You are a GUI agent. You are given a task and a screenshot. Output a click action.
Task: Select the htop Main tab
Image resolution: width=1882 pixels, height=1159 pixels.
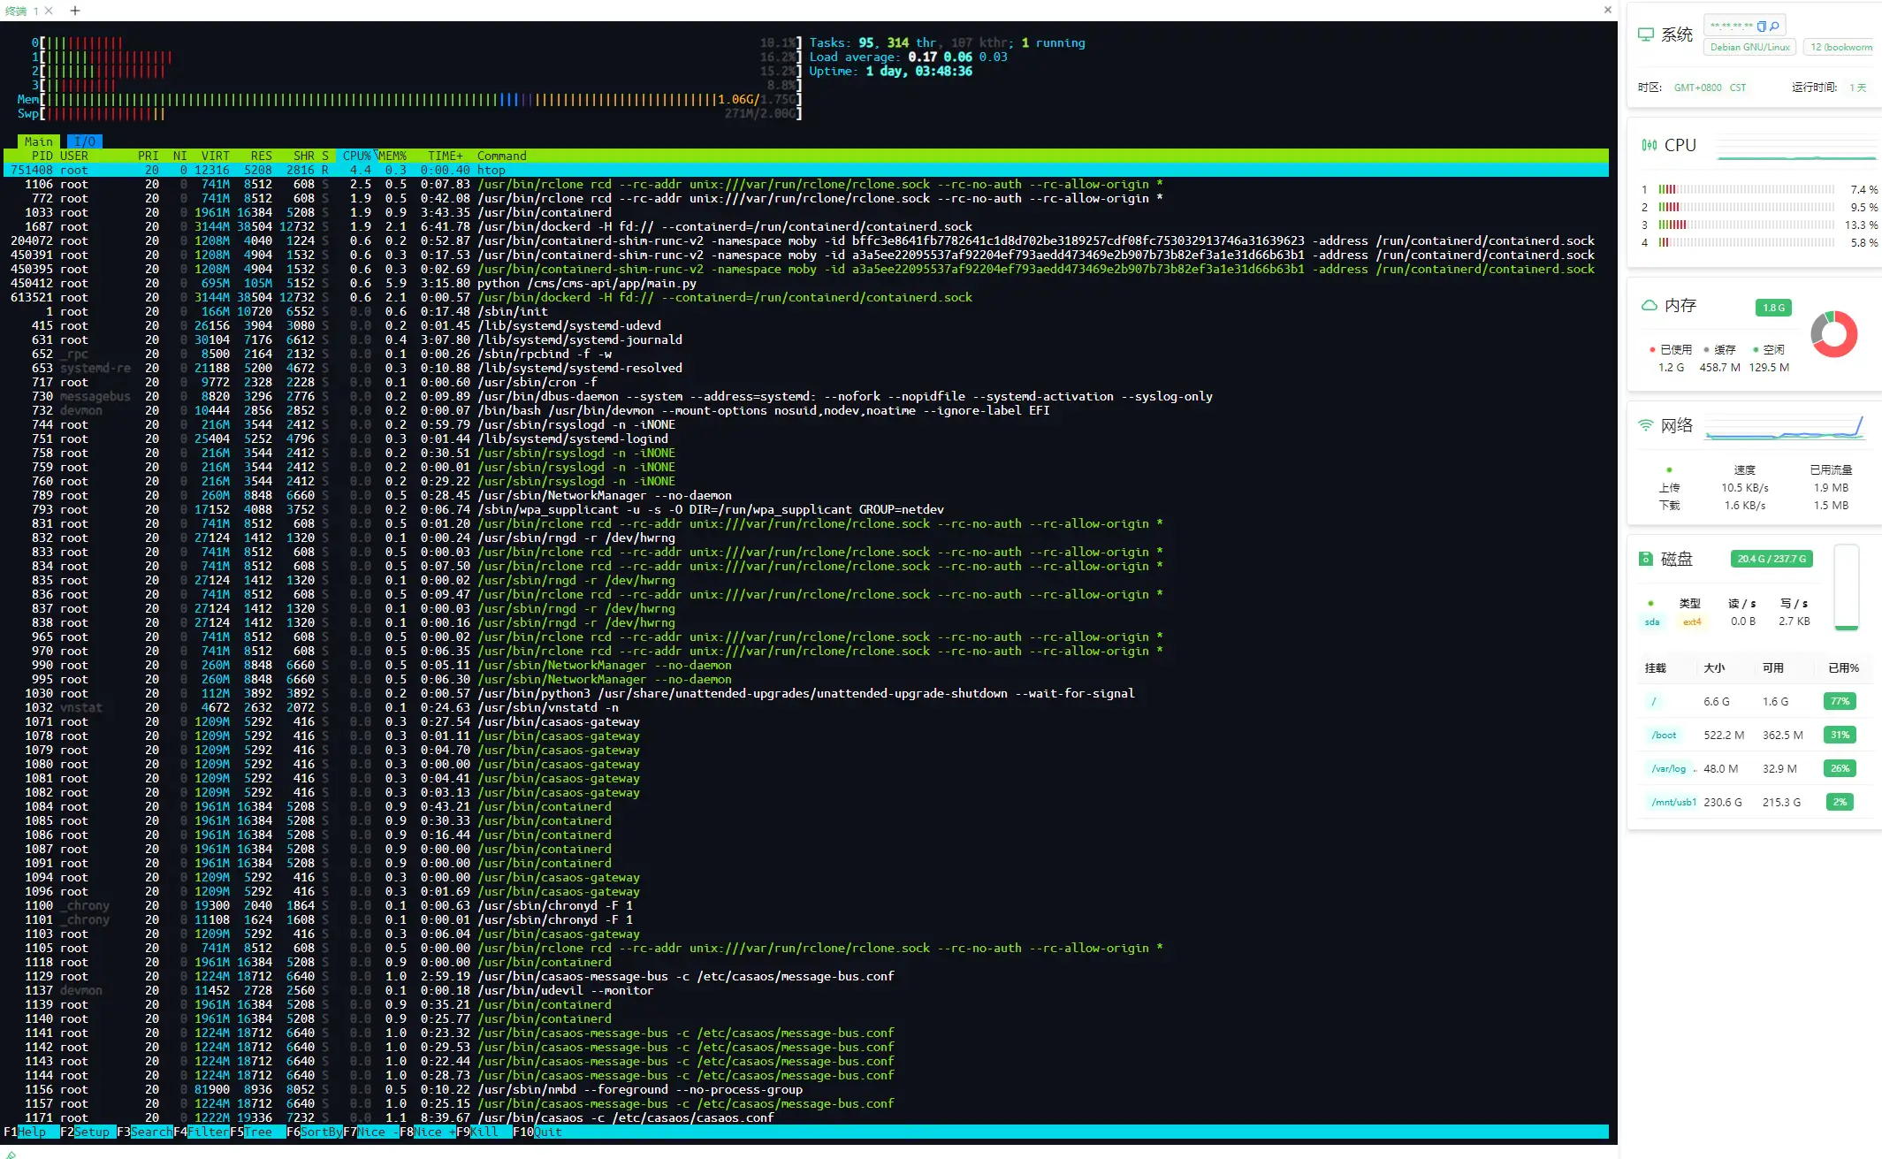[x=38, y=141]
